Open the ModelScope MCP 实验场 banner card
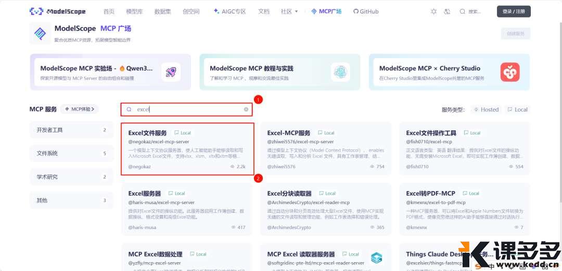 tap(110, 72)
